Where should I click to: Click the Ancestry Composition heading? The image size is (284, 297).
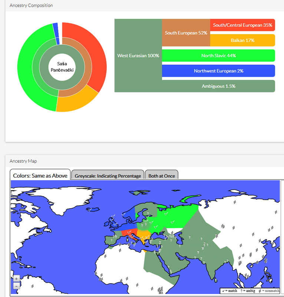31,5
